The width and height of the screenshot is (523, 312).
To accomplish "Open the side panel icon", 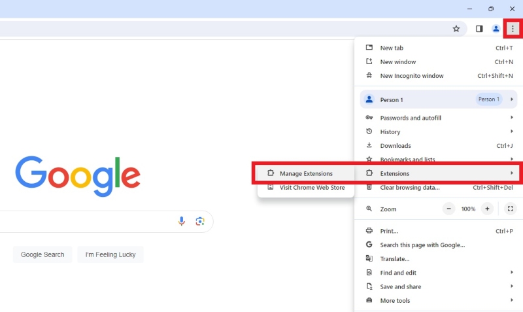I will click(x=479, y=29).
